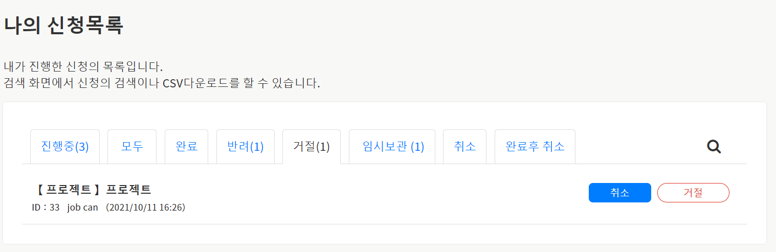
Task: Show the 임시보관 (1) tab
Action: [x=392, y=147]
